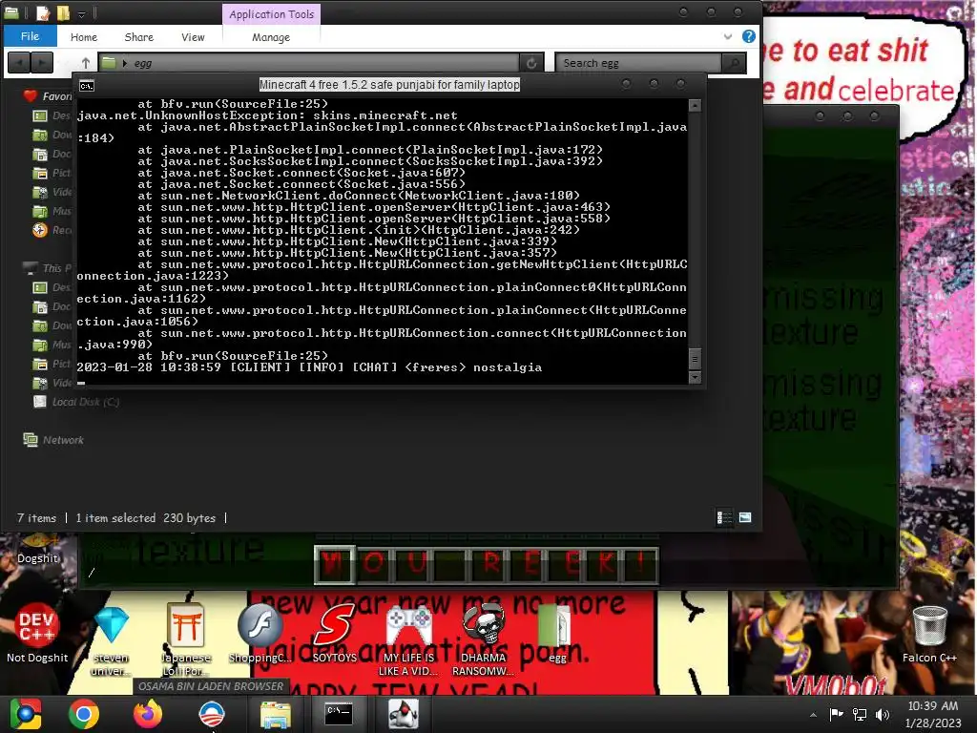The width and height of the screenshot is (977, 733).
Task: Select Local Disk (C:) in navigation pane
Action: tap(76, 402)
